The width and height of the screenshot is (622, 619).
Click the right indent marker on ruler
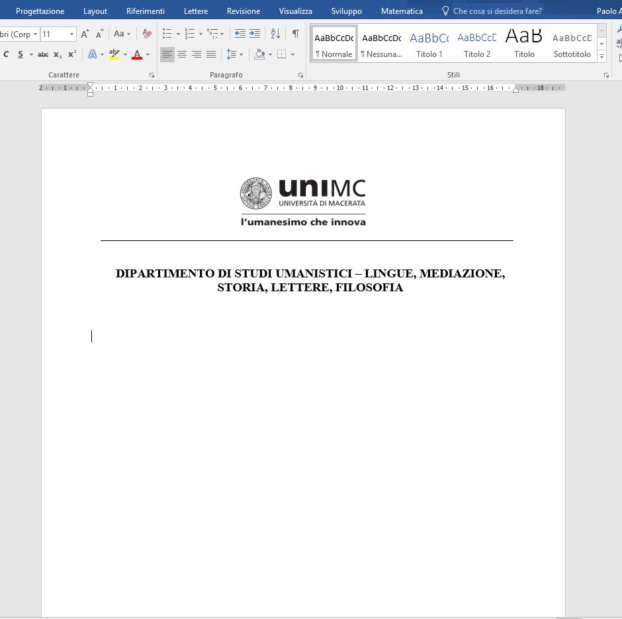(515, 89)
